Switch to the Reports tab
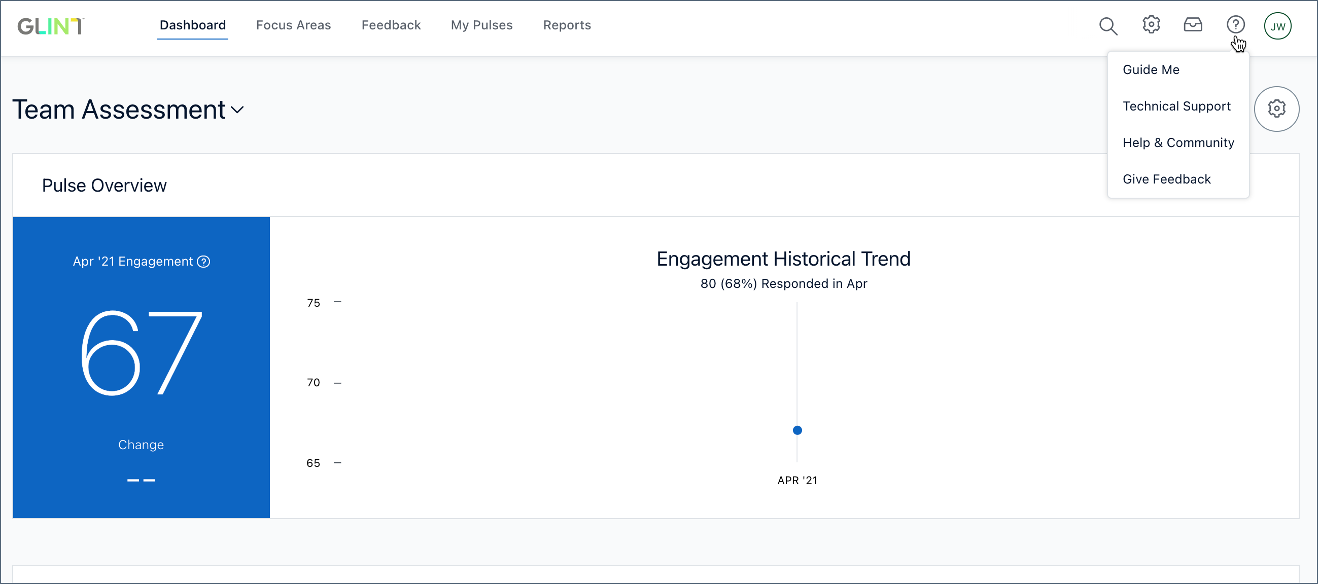Screen dimensions: 1318x584 (567, 25)
